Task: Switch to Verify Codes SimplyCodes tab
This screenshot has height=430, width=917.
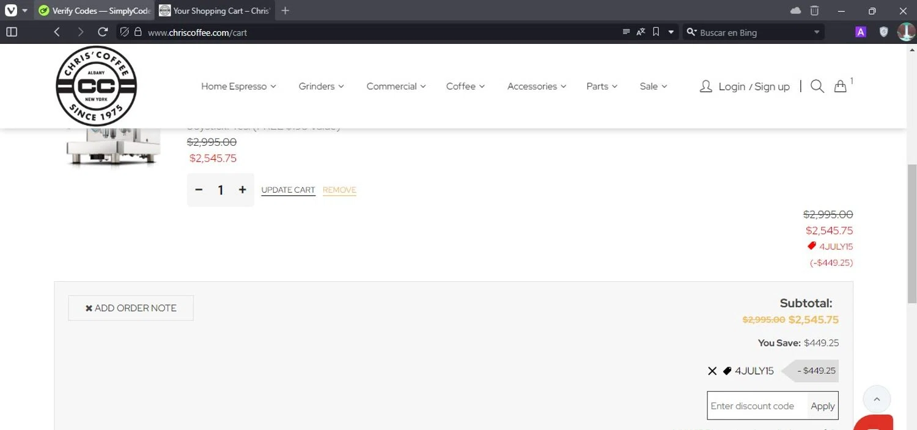Action: click(95, 10)
